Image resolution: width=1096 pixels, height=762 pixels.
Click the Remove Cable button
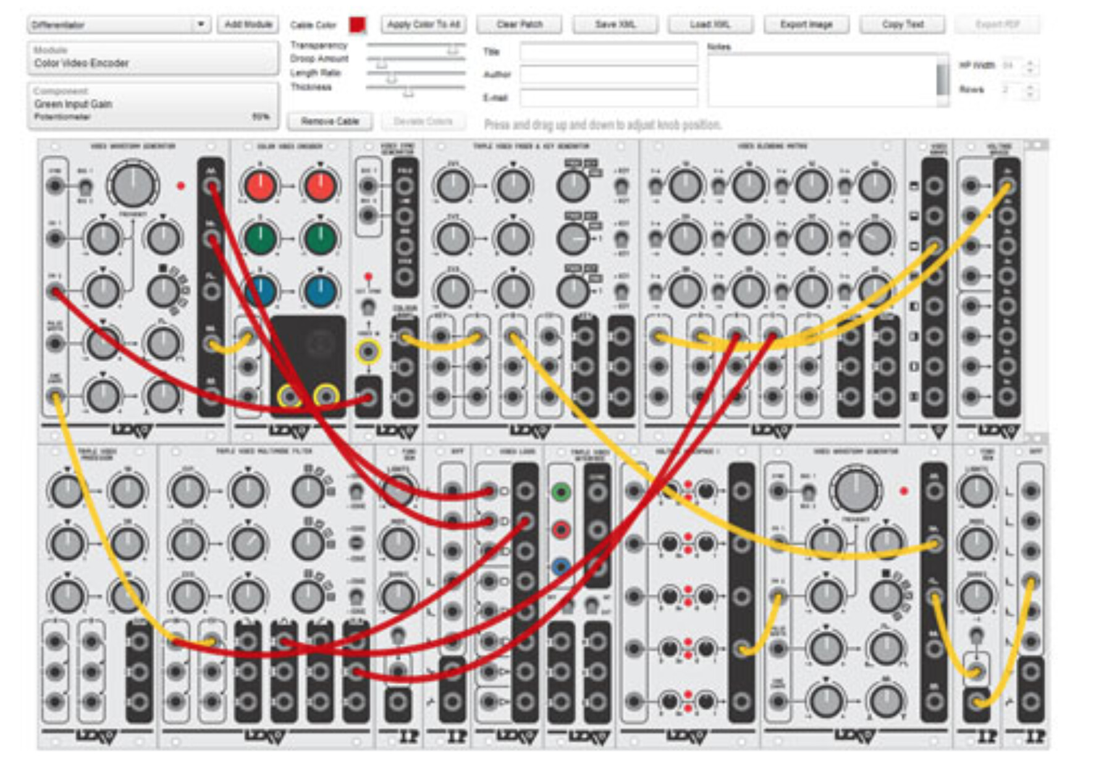click(x=330, y=121)
